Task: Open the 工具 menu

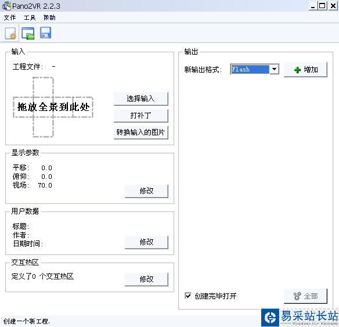Action: point(30,17)
